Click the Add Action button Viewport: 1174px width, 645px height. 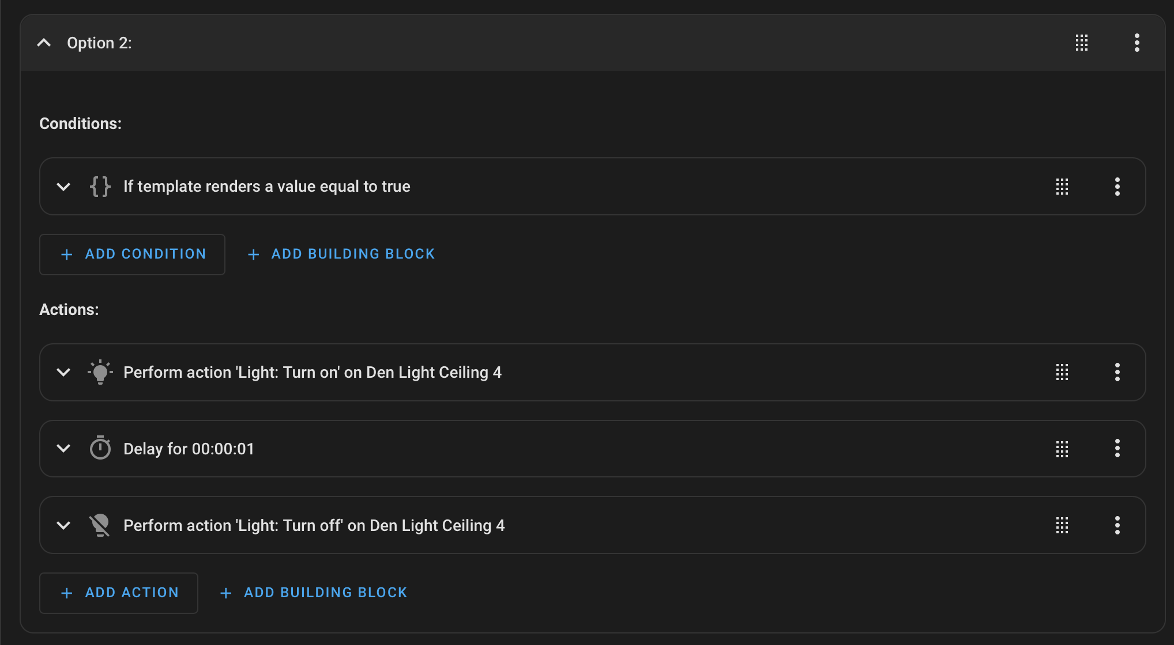point(119,593)
